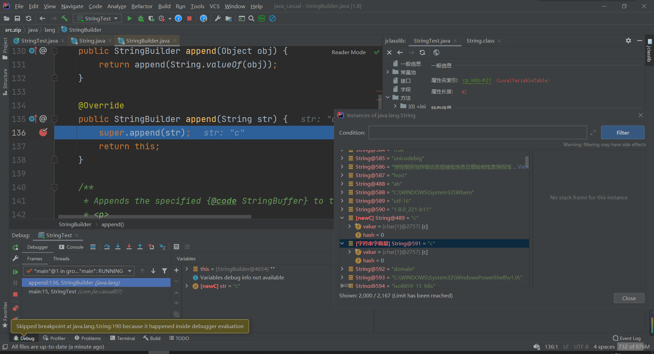This screenshot has width=654, height=354.
Task: Step out with the up arrow icon
Action: pyautogui.click(x=140, y=247)
